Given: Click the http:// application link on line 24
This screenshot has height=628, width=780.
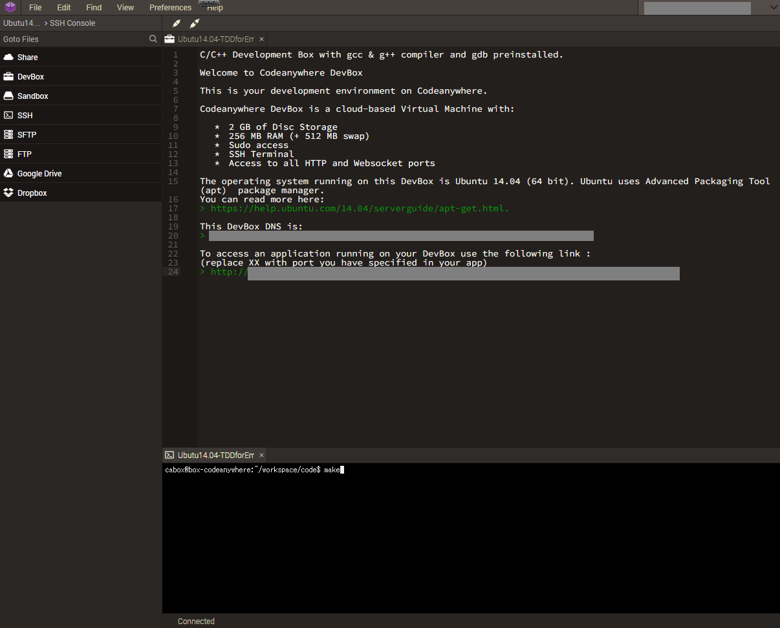Looking at the screenshot, I should (x=229, y=272).
